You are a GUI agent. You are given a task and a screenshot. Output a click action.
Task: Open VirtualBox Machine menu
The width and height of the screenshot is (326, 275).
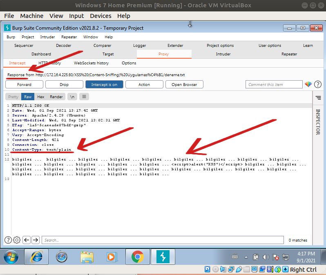32,16
